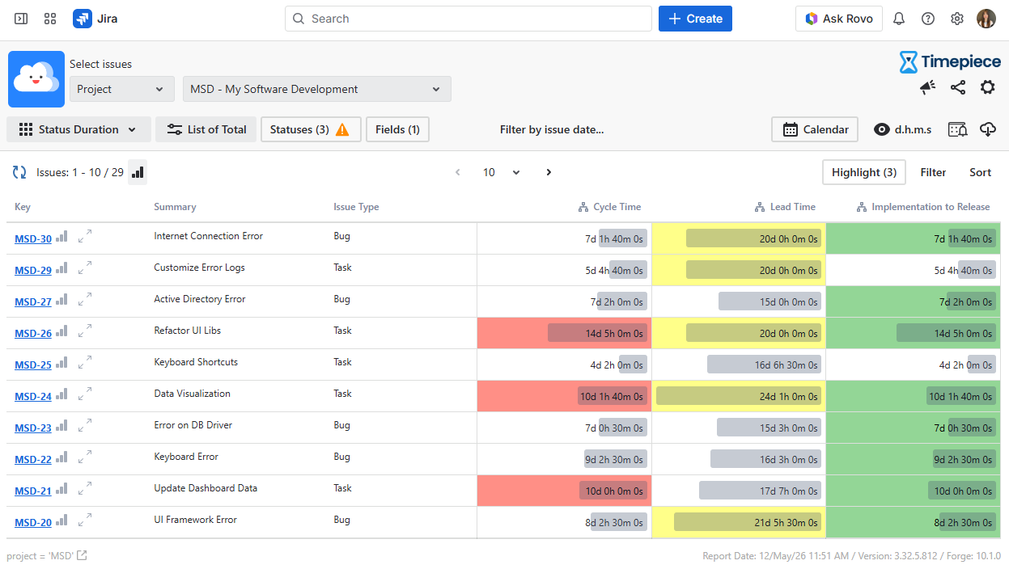Click the Timepiece share icon
1009x569 pixels.
pyautogui.click(x=958, y=87)
